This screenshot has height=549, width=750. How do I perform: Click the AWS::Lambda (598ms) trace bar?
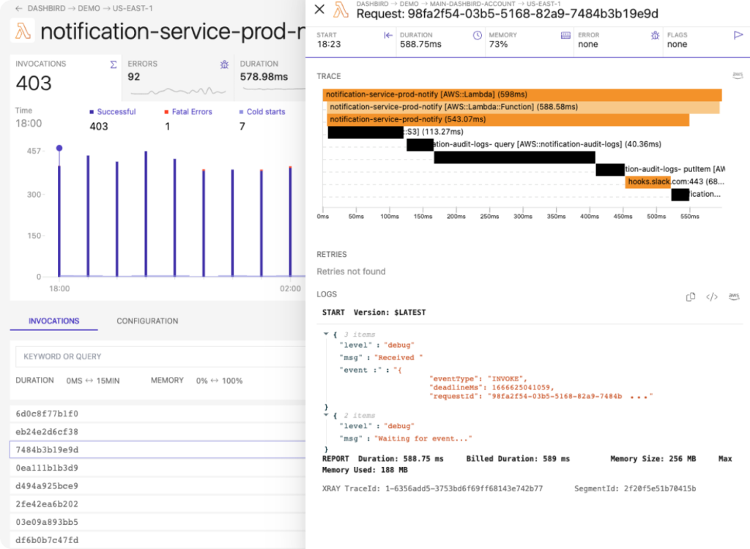click(x=522, y=94)
